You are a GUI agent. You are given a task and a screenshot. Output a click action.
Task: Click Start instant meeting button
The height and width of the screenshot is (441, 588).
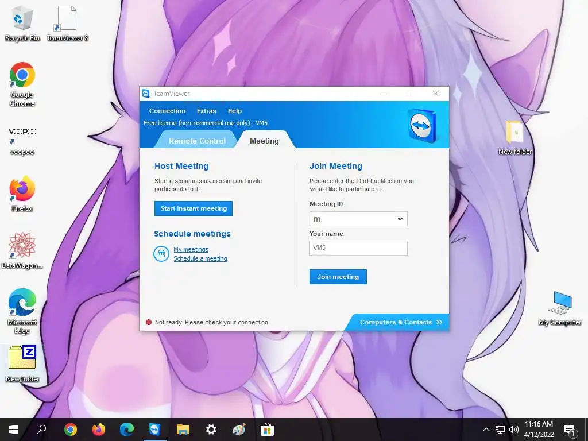point(194,208)
